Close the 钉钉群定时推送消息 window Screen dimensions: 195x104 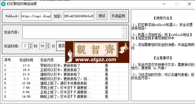(189, 4)
